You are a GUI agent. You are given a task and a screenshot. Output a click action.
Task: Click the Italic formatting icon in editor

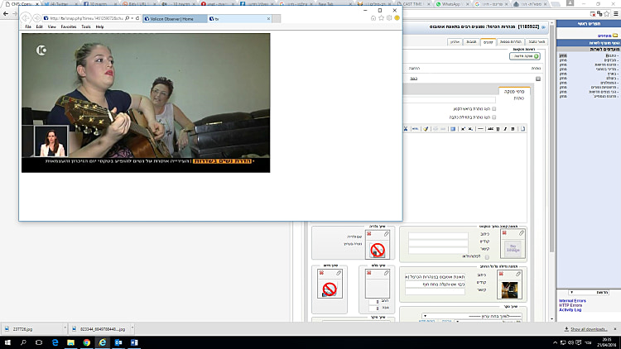[x=504, y=128]
